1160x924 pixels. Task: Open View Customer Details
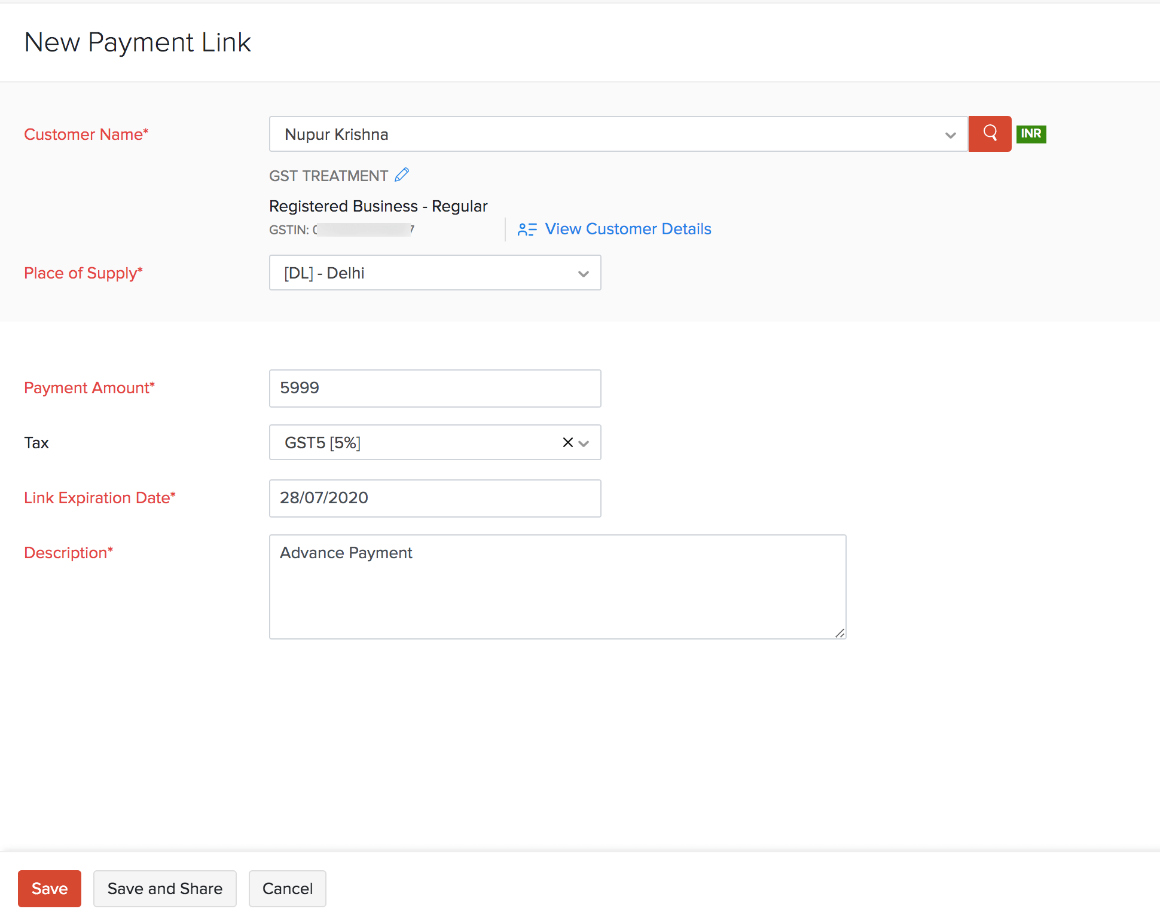coord(628,229)
